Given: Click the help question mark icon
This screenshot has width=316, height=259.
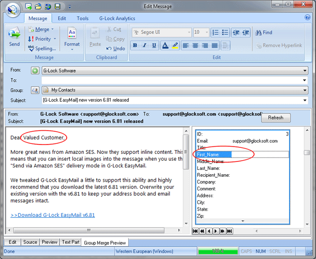Looking at the screenshot, I should pos(307,18).
